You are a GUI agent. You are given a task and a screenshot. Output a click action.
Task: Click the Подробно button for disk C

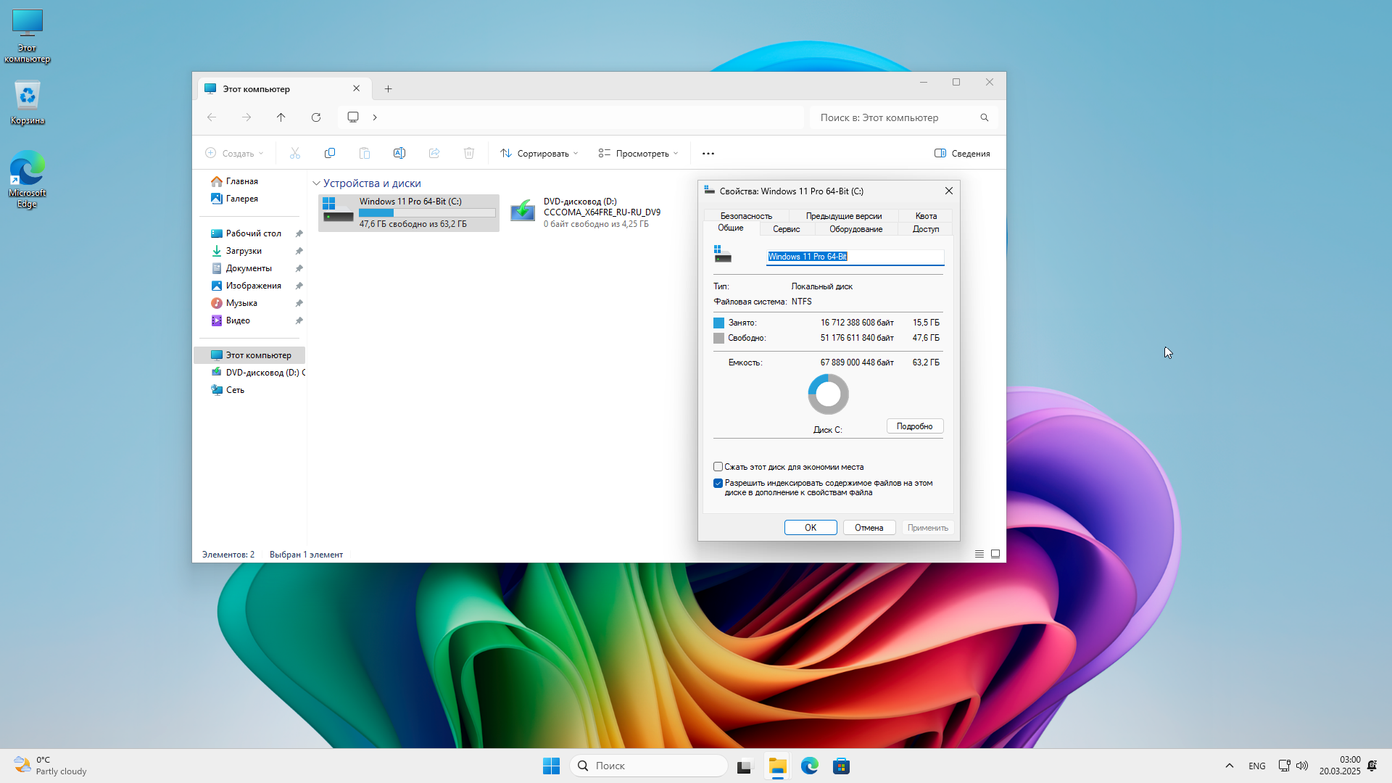click(914, 426)
